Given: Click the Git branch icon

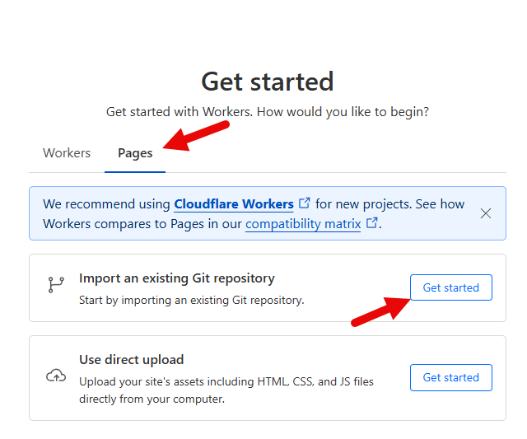Looking at the screenshot, I should [56, 285].
